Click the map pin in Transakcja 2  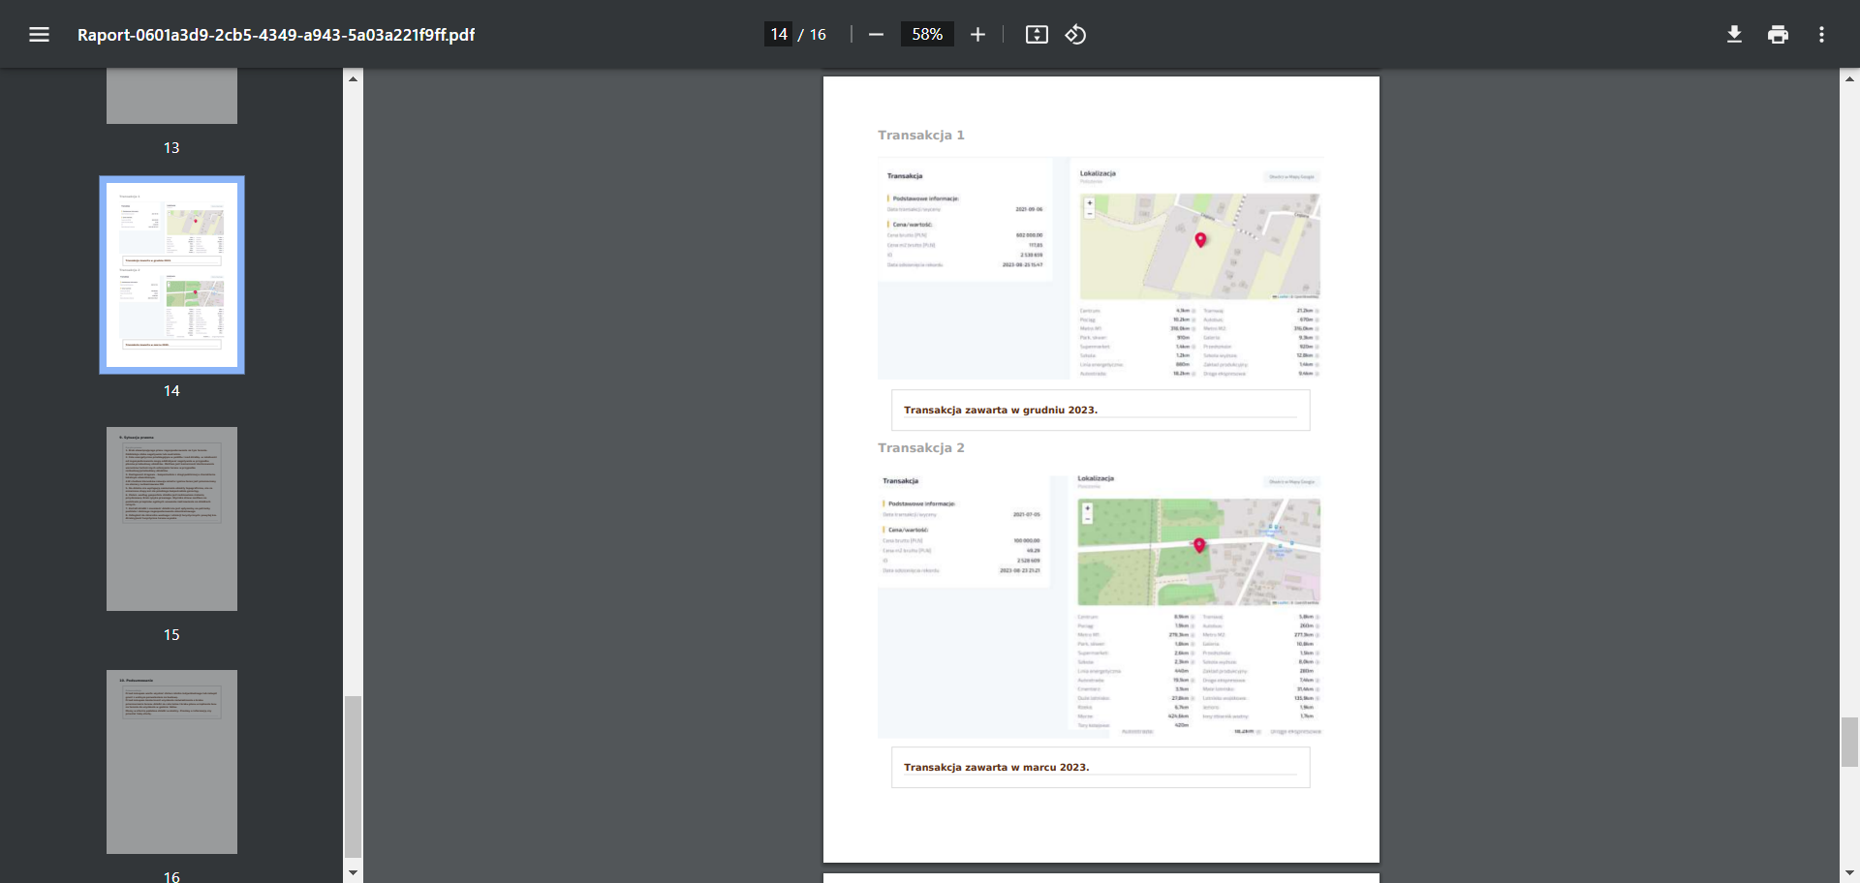click(x=1199, y=545)
